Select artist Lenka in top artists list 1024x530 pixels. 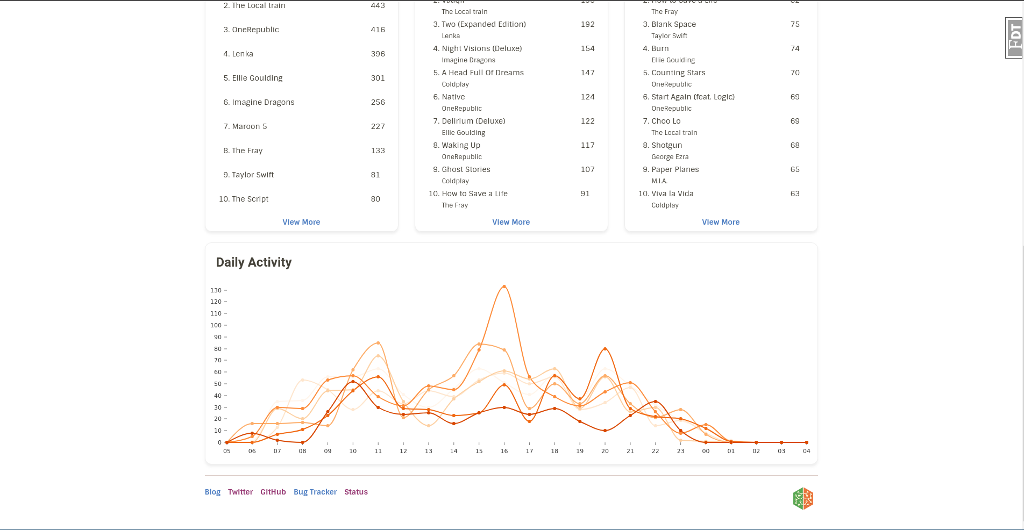point(243,54)
